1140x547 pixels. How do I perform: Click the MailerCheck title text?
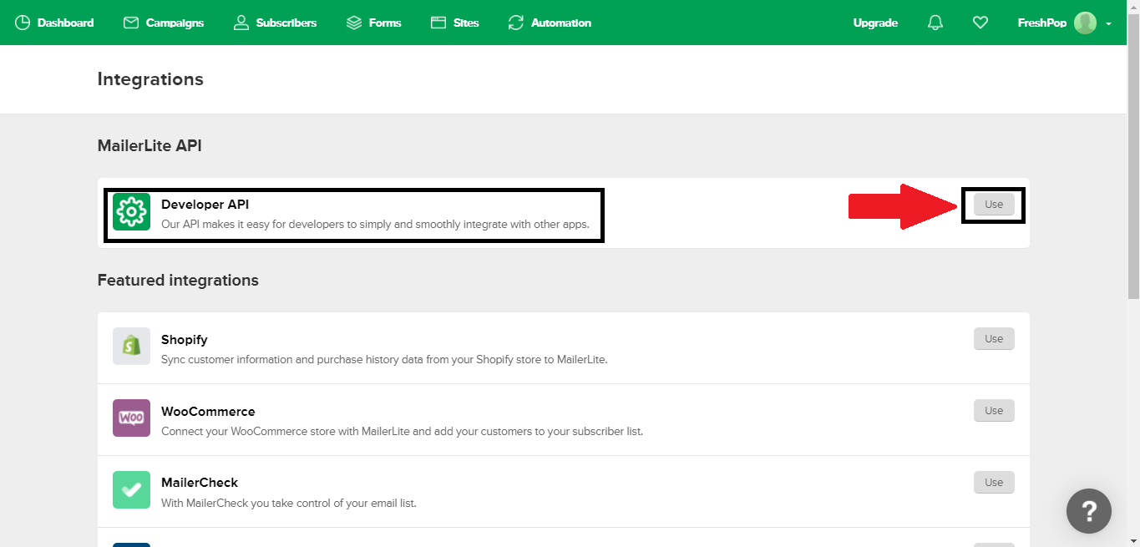coord(200,483)
